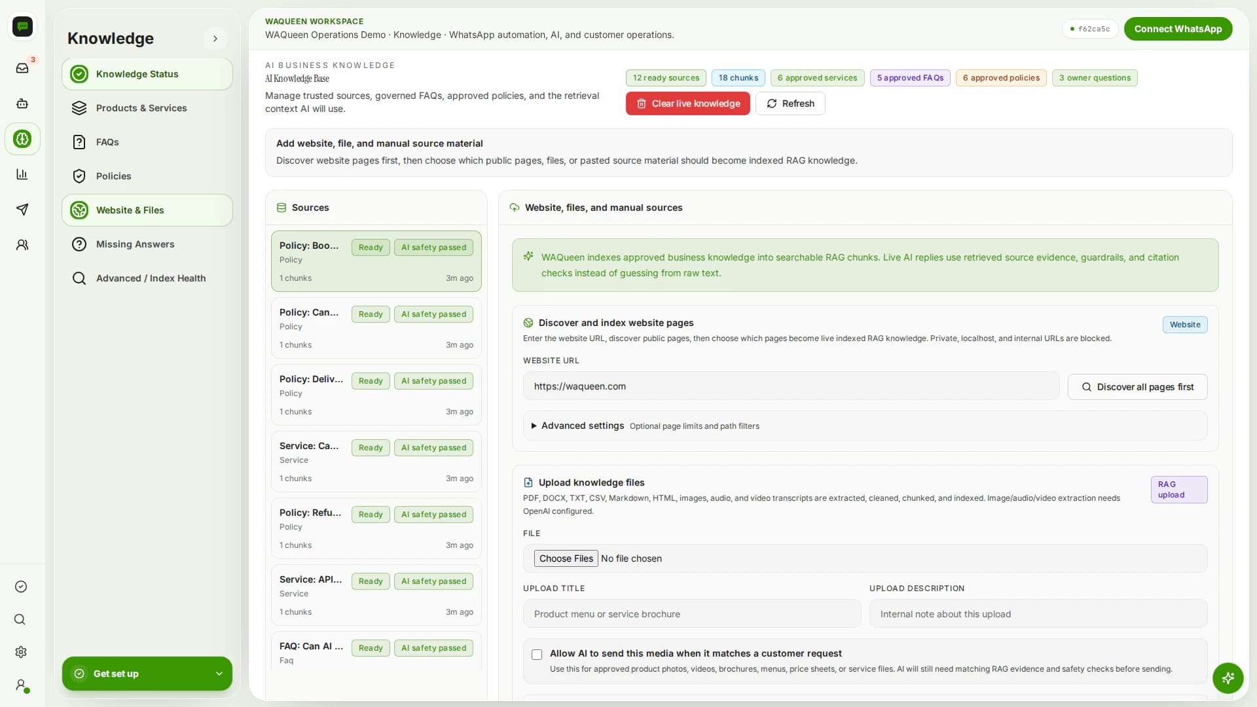Click AI safety passed tag on Policy: Deliv...
1257x707 pixels.
point(433,381)
